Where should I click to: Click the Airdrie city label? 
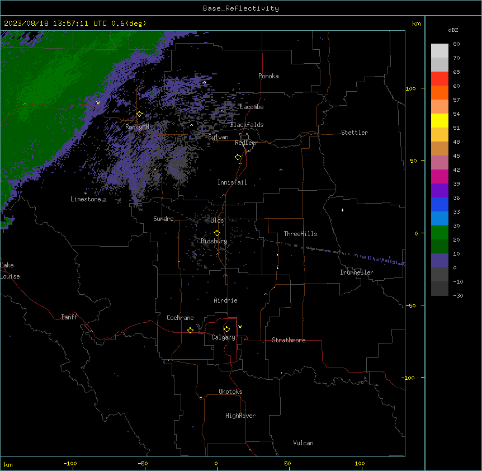click(225, 300)
